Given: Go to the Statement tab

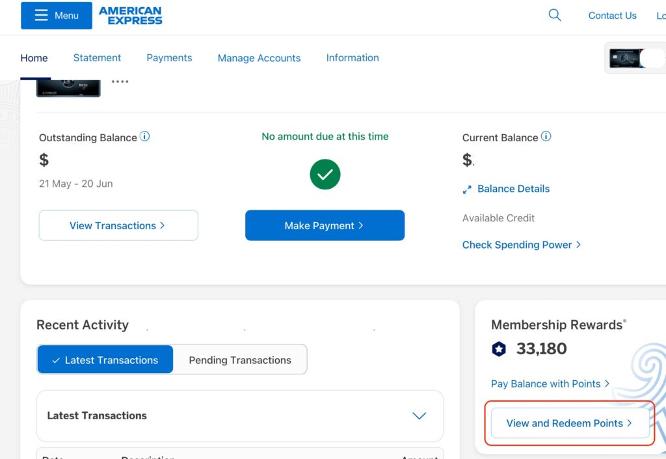Looking at the screenshot, I should 97,58.
